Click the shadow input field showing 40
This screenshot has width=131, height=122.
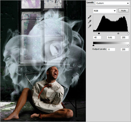(97, 37)
